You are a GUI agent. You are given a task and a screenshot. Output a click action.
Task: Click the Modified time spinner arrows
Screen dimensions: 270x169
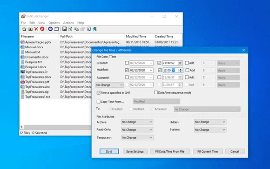[181, 70]
